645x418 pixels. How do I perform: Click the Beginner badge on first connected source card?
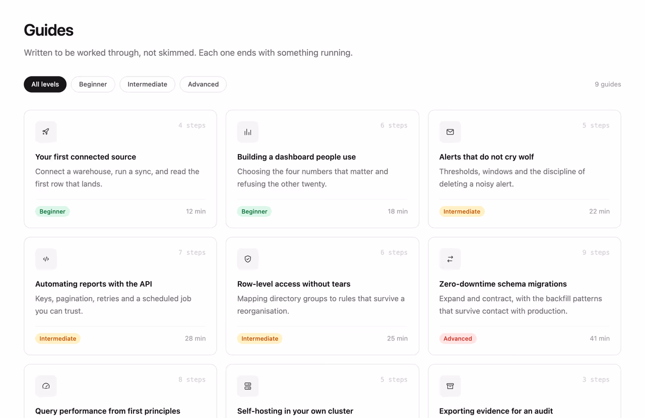pyautogui.click(x=52, y=212)
